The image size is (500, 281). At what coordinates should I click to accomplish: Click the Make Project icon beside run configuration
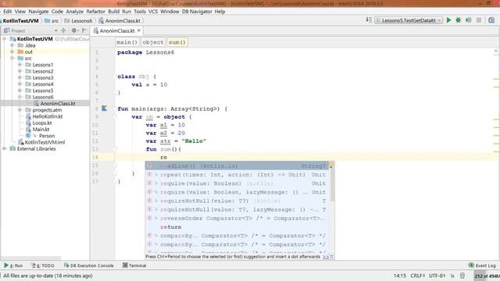click(x=369, y=20)
